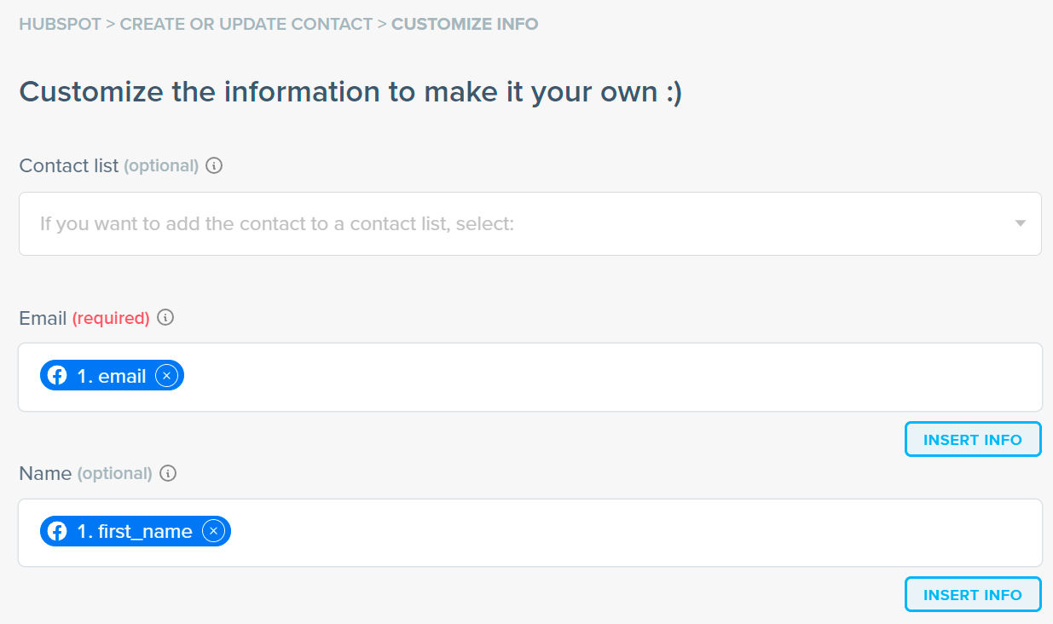The height and width of the screenshot is (624, 1053).
Task: Go to HUBSPOT breadcrumb
Action: [59, 24]
